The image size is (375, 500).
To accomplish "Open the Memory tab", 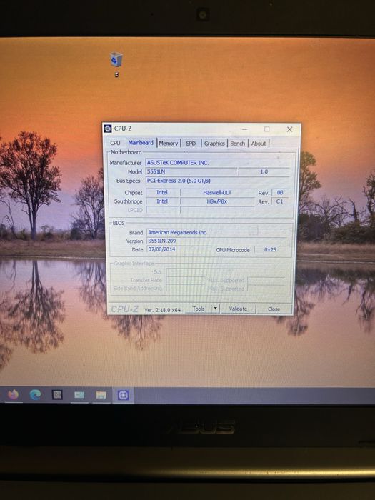I will click(x=169, y=143).
